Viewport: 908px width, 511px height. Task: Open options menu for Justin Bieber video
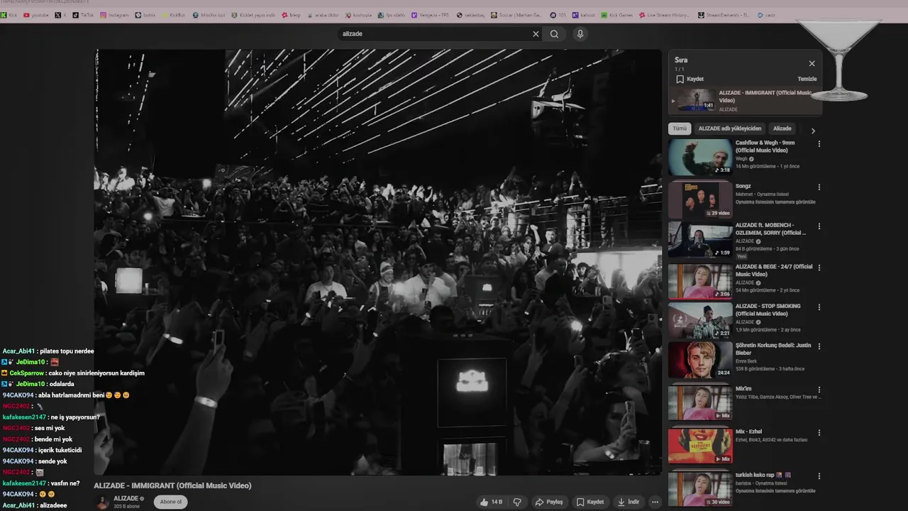819,346
